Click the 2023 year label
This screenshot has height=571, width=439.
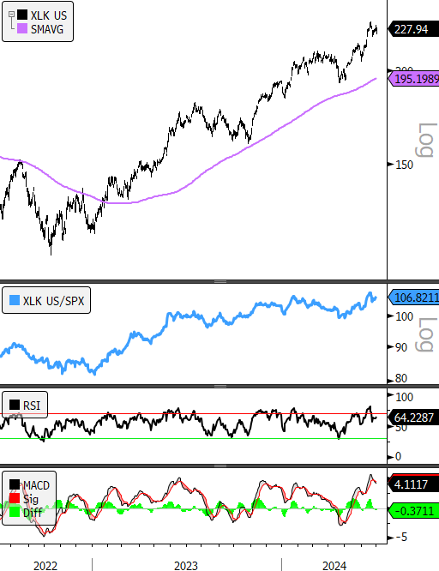click(186, 566)
